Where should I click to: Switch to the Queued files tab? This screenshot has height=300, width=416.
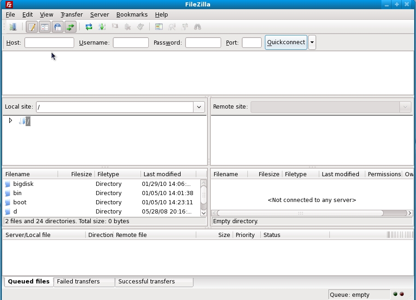(29, 282)
